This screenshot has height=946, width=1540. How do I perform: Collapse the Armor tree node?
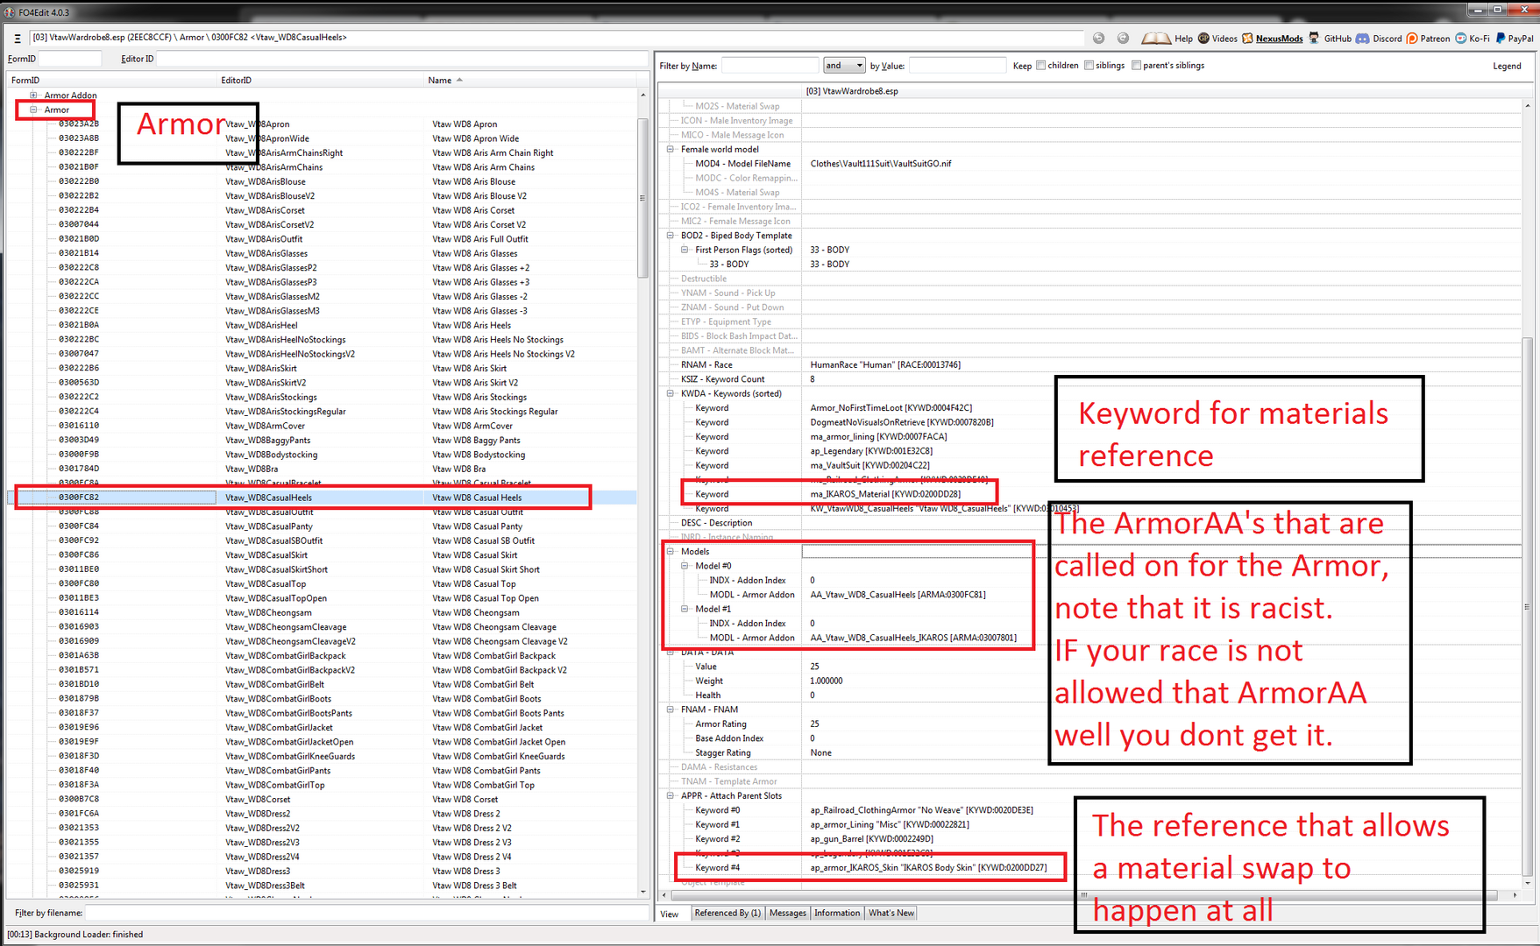pos(33,109)
